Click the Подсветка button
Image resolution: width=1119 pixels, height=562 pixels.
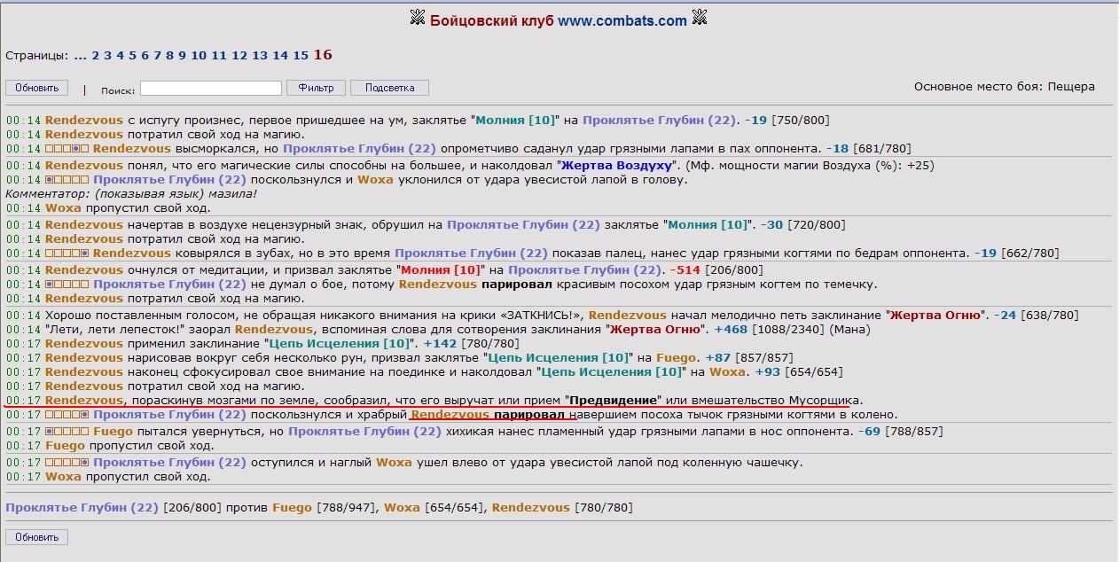[389, 88]
